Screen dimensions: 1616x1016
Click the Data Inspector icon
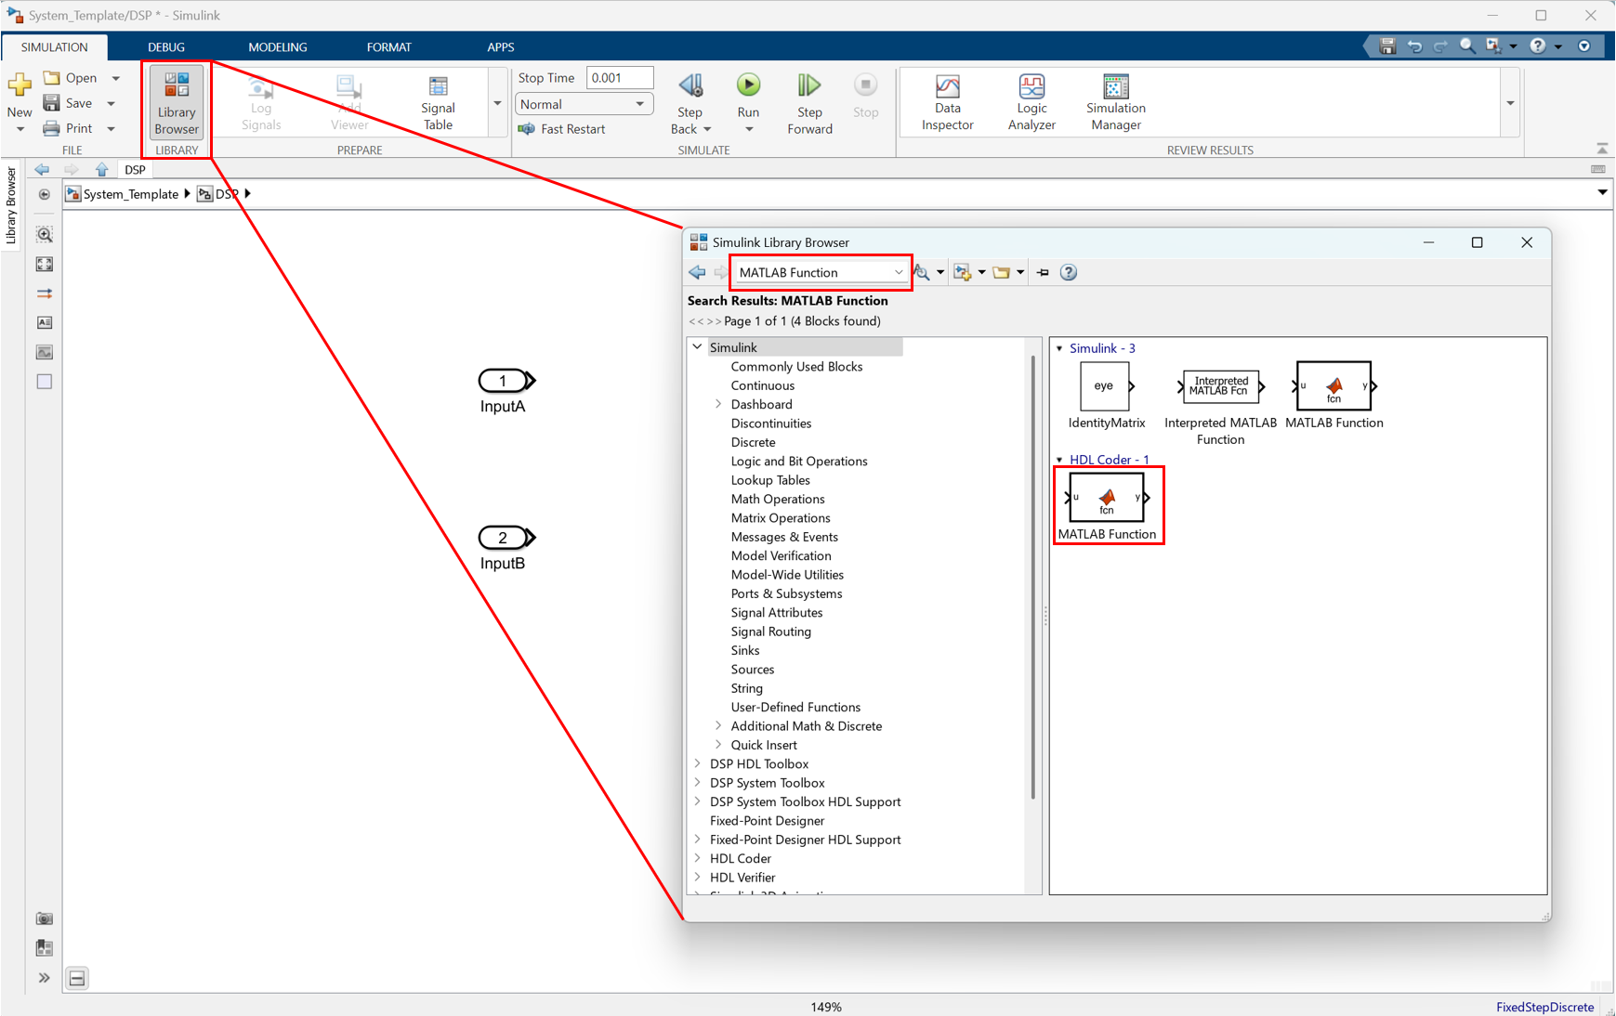947,102
